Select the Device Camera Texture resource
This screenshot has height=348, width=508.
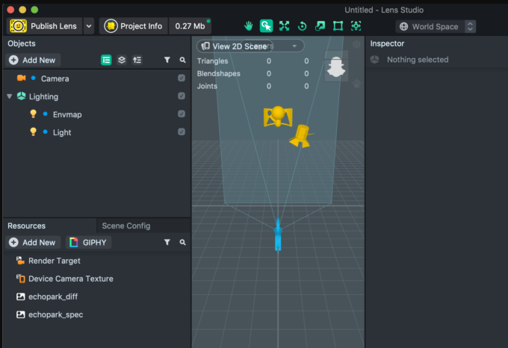(97, 279)
